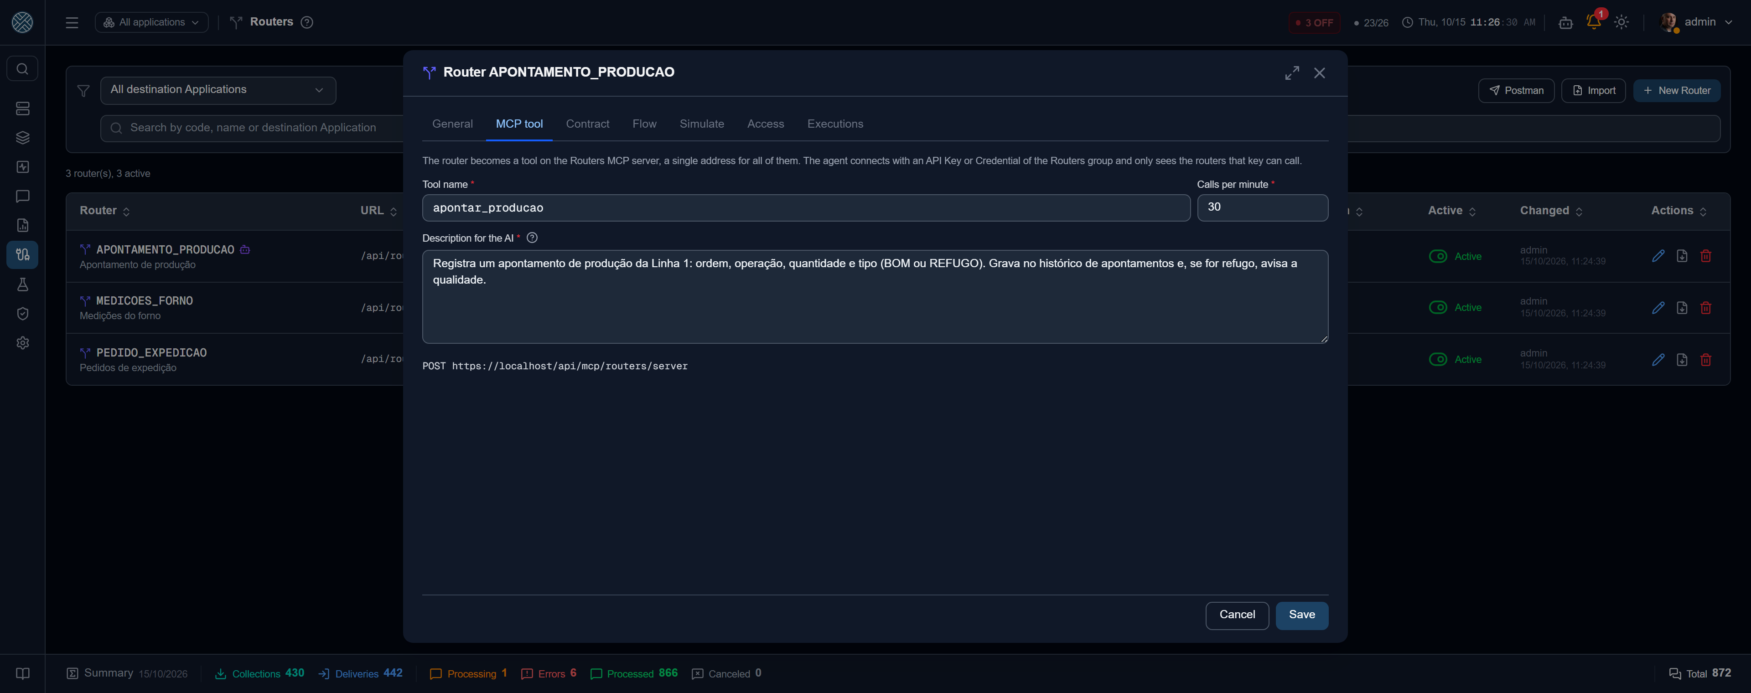
Task: Save the router MCP tool settings
Action: [1302, 615]
